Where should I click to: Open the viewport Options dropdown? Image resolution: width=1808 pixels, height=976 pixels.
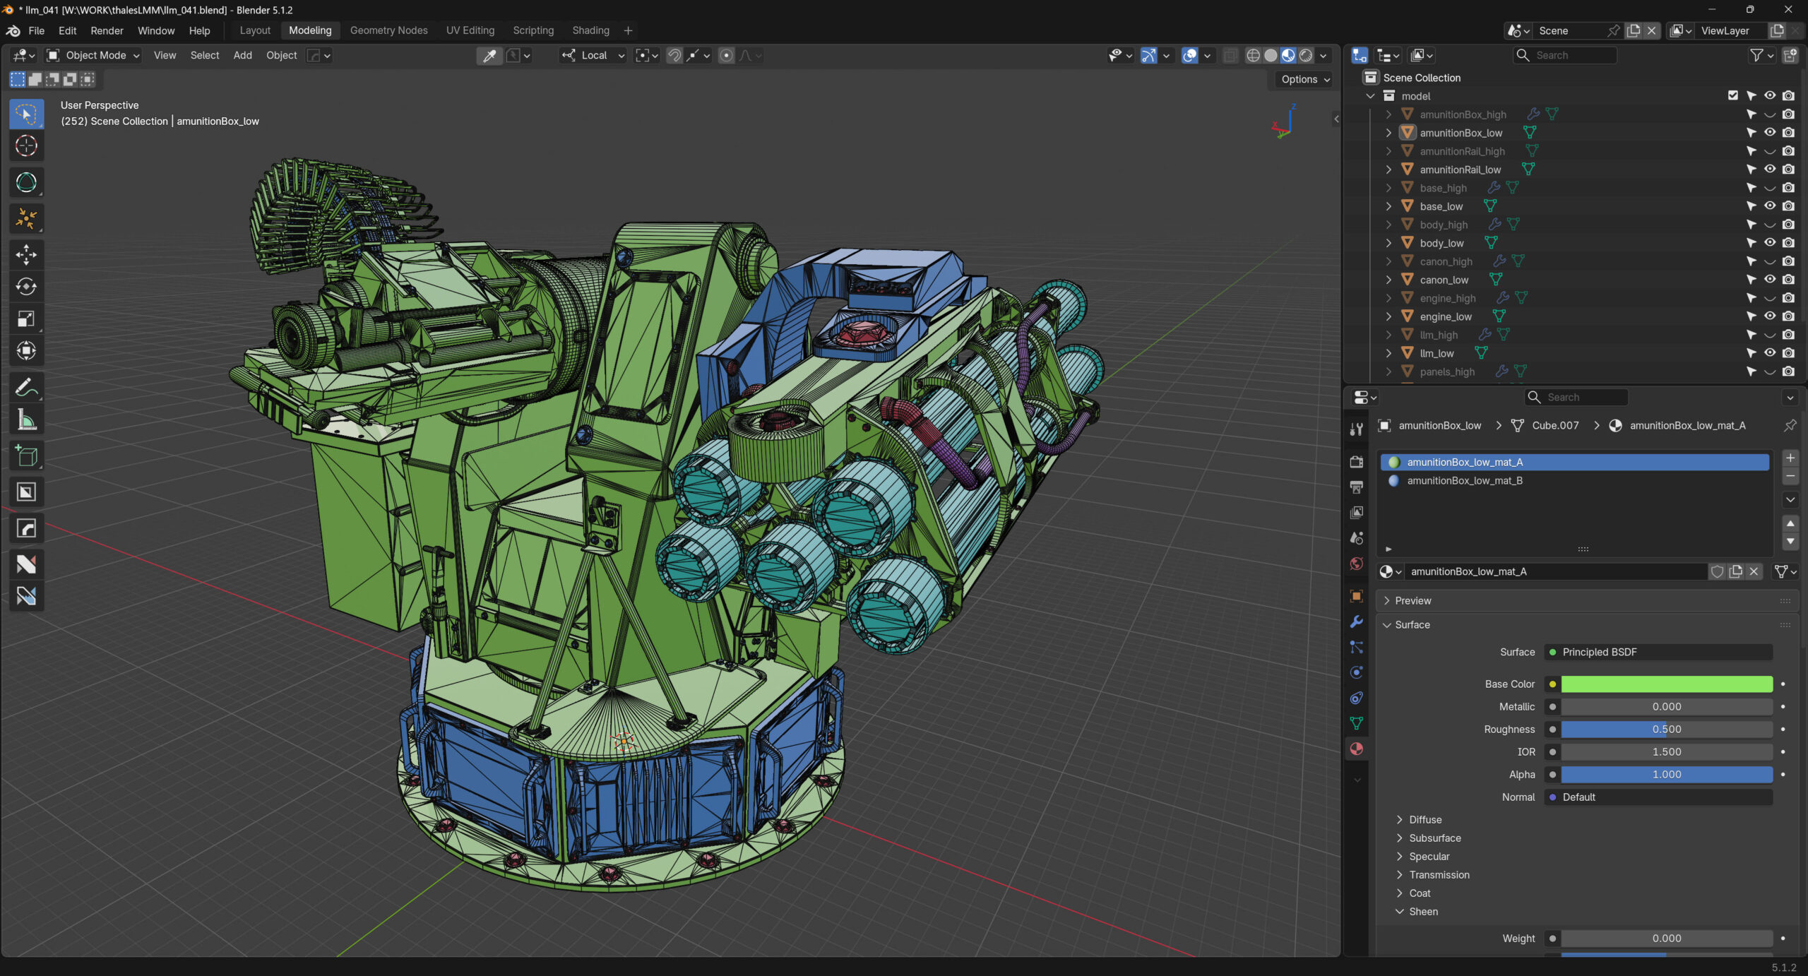tap(1305, 79)
